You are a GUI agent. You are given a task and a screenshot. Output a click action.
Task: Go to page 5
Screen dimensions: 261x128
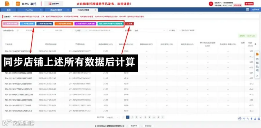click(x=145, y=117)
